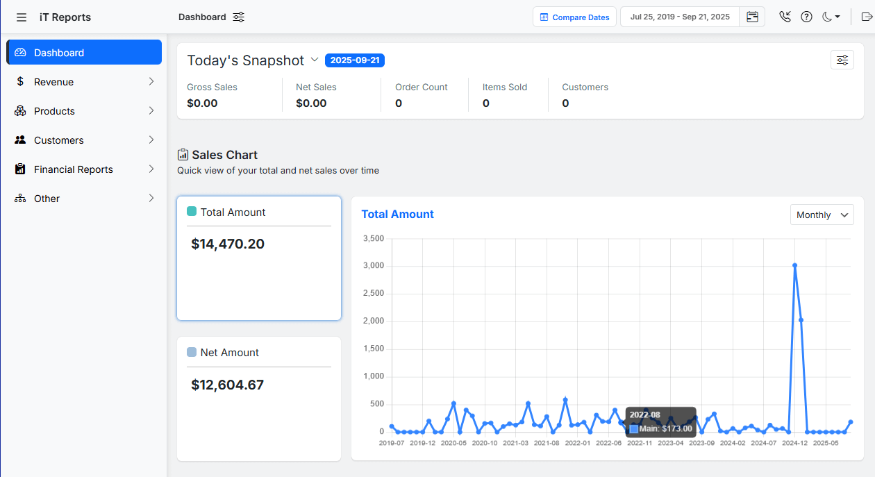Click the teal Total Amount color swatch

[192, 212]
